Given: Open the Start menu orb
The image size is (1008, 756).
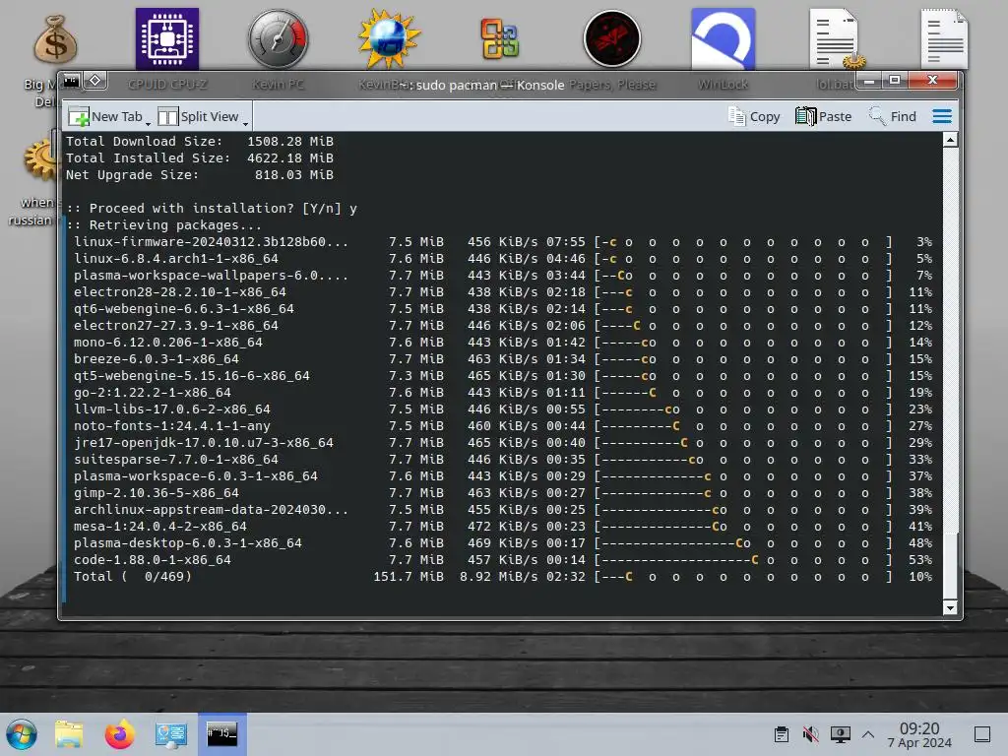Looking at the screenshot, I should [x=22, y=734].
